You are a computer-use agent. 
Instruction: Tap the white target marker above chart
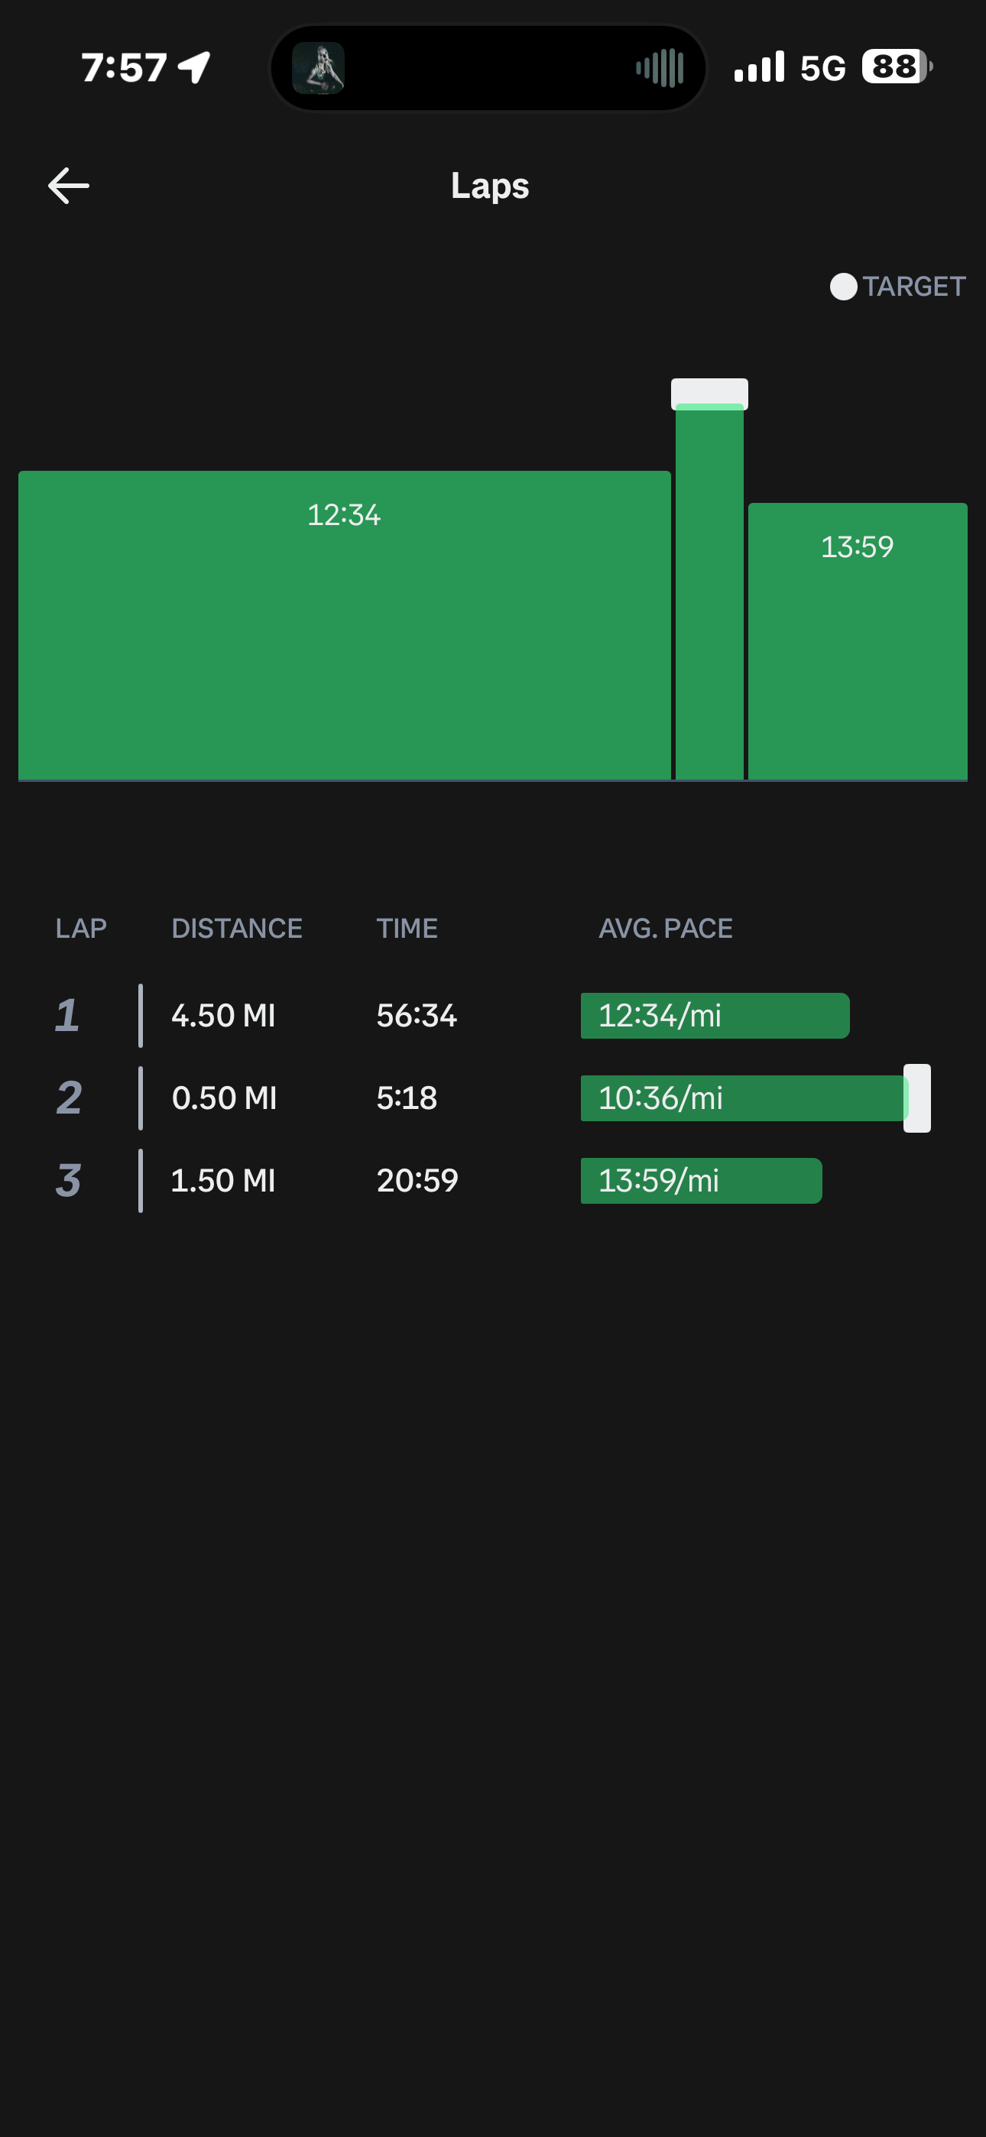709,391
